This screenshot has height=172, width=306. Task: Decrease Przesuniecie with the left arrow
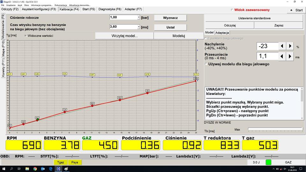[x=282, y=57]
